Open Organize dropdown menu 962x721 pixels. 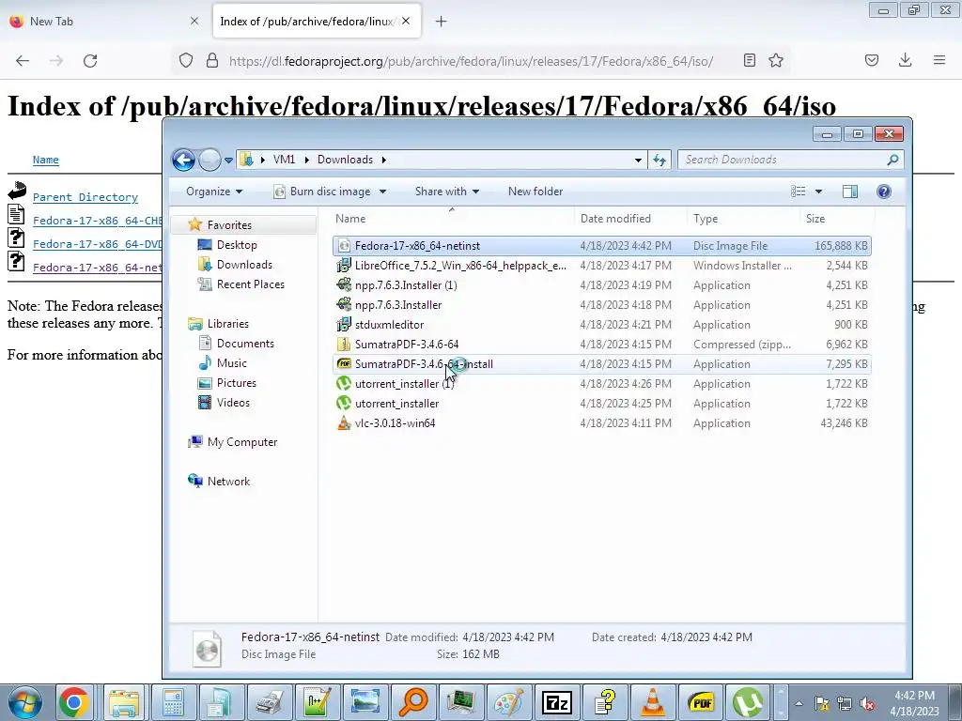point(214,192)
